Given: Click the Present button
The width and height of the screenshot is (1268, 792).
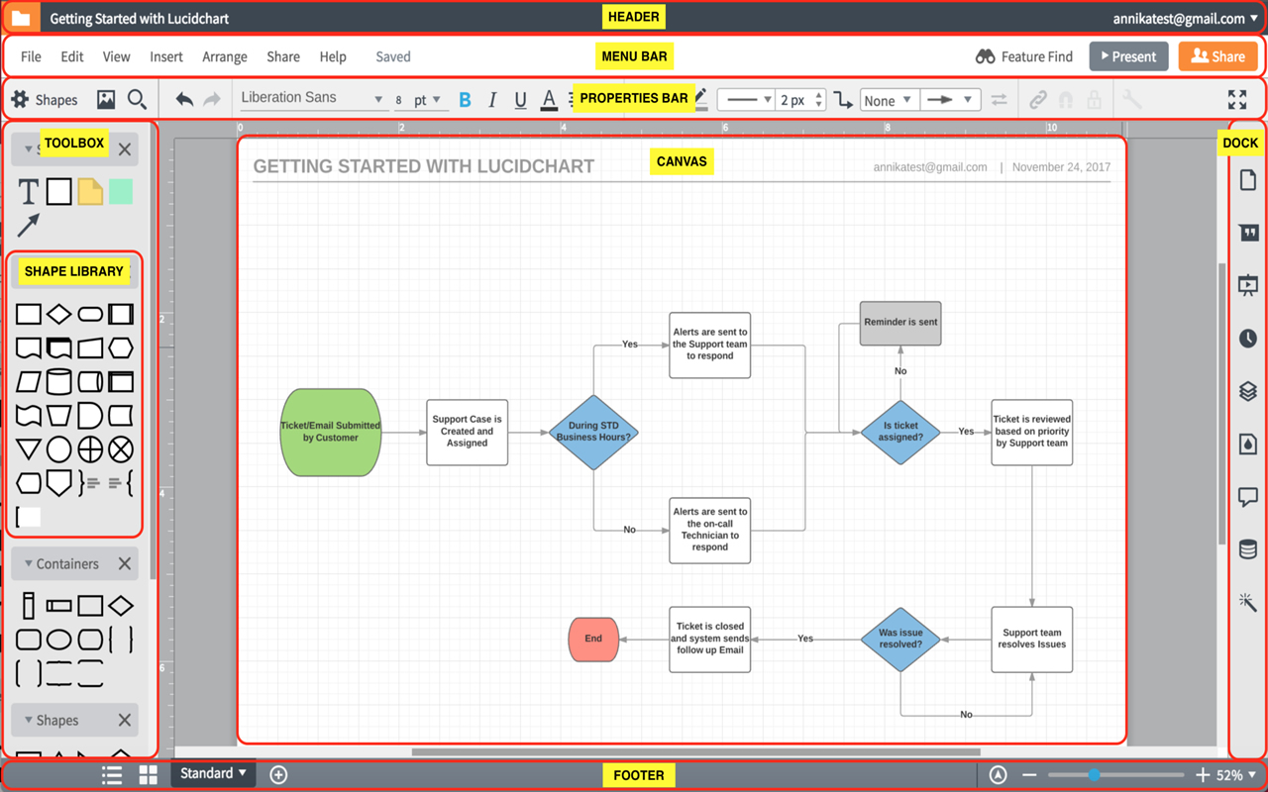Looking at the screenshot, I should pyautogui.click(x=1128, y=56).
